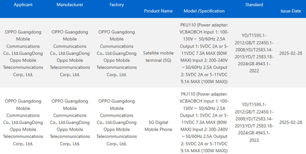The image size is (306, 154).
Task: Select the Standard cell in the PKU110 row
Action: pos(254,53)
